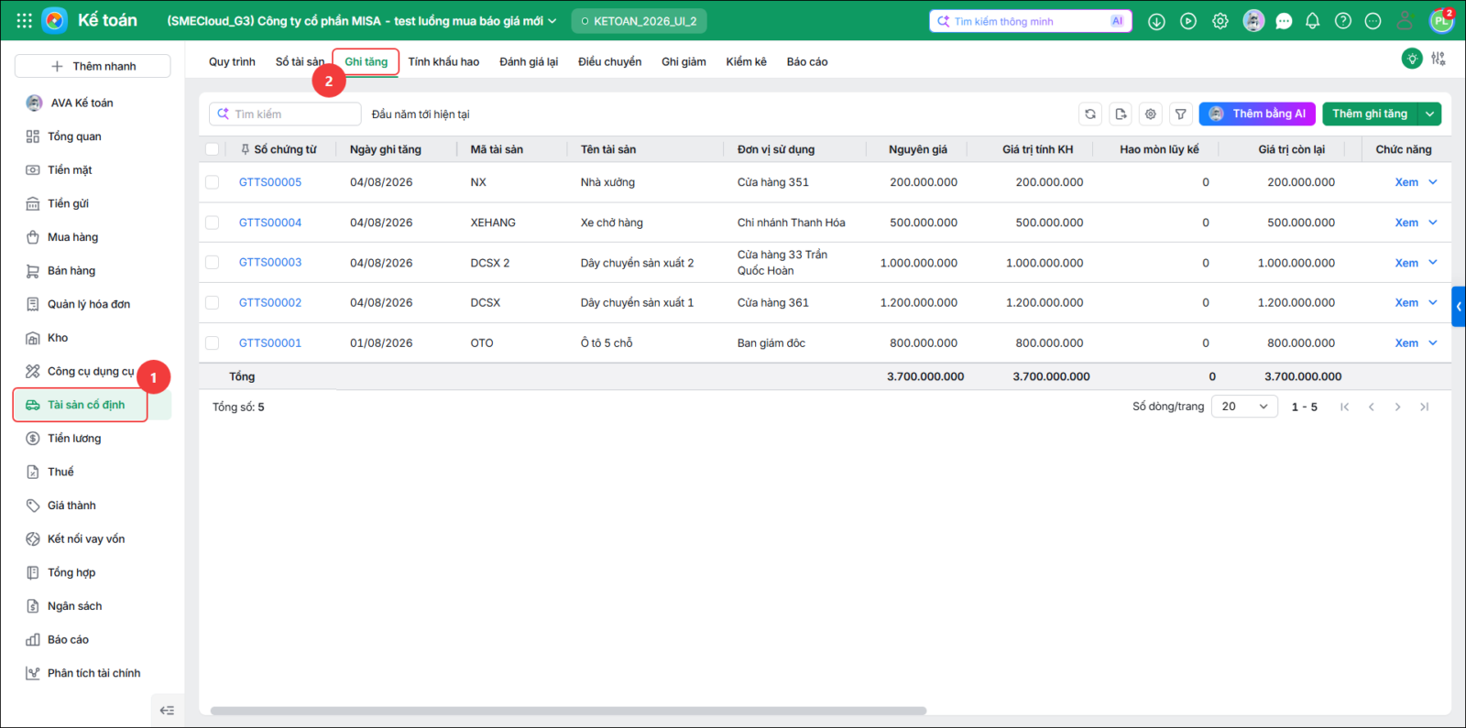Viewport: 1466px width, 728px height.
Task: Open the notification bell icon
Action: point(1312,21)
